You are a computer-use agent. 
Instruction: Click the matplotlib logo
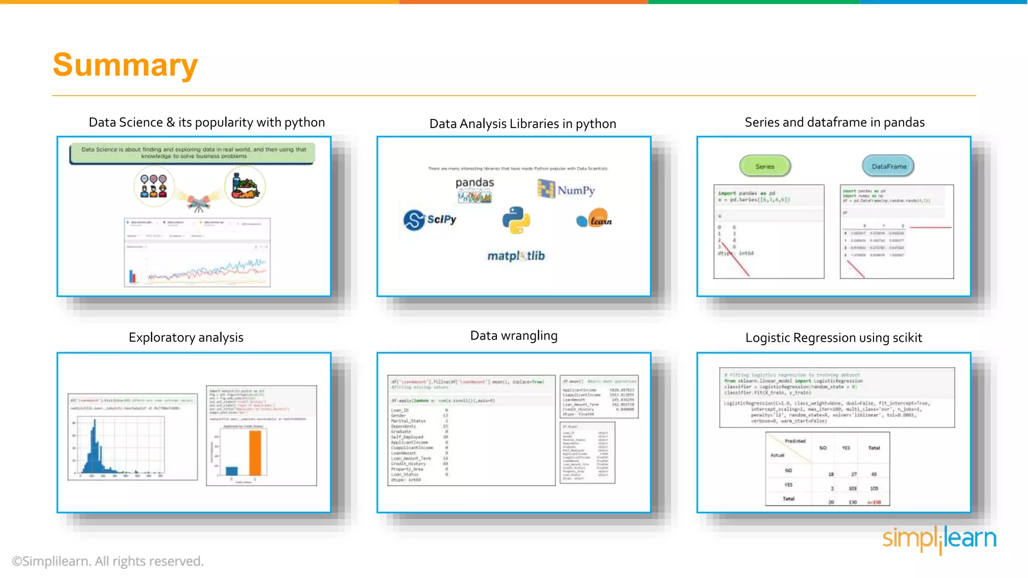516,256
